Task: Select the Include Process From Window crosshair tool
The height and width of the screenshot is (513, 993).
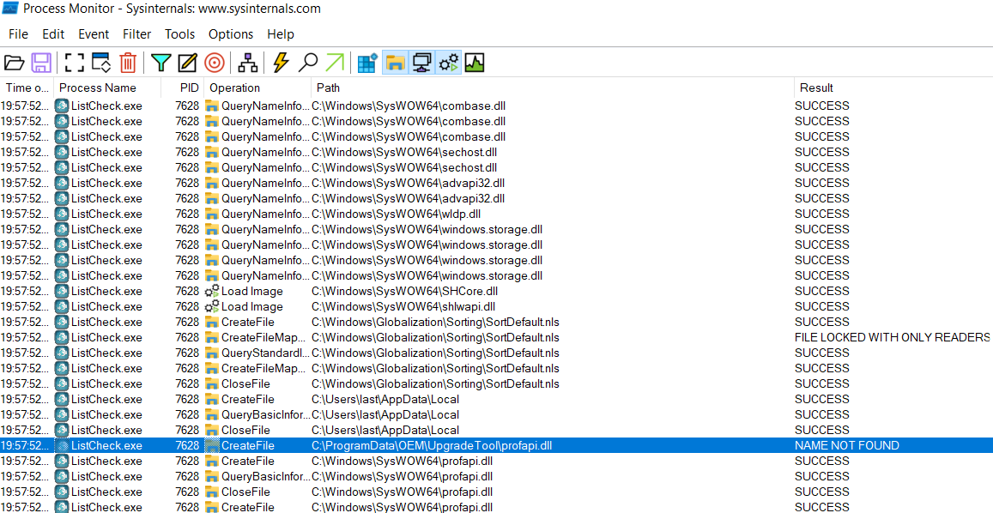Action: click(214, 62)
